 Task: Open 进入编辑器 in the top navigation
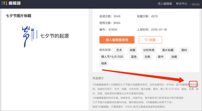click(x=165, y=4)
